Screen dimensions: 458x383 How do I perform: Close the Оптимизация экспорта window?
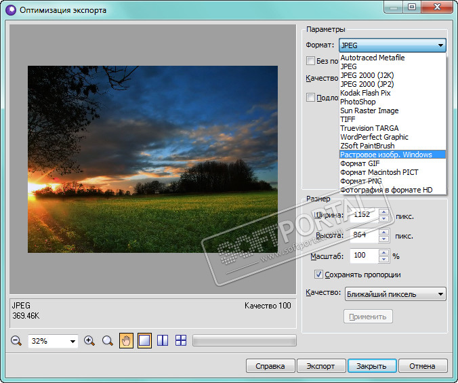[x=437, y=7]
